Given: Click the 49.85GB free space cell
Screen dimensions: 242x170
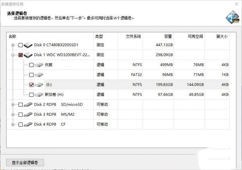Looking at the screenshot, I should coord(196,95).
